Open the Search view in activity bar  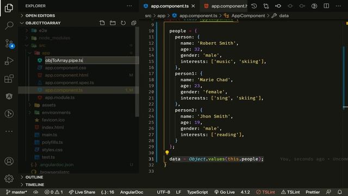pyautogui.click(x=9, y=26)
